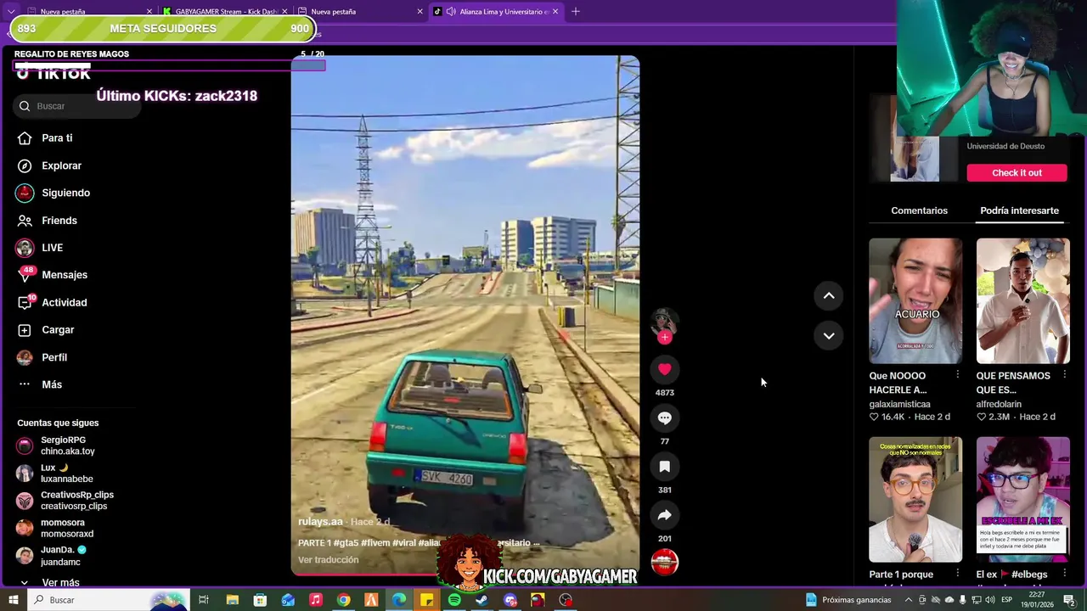Switch to the Podría interesarte tab
This screenshot has width=1087, height=611.
[x=1019, y=210]
